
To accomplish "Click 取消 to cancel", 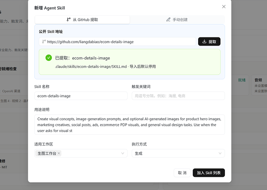I will click(182, 173).
